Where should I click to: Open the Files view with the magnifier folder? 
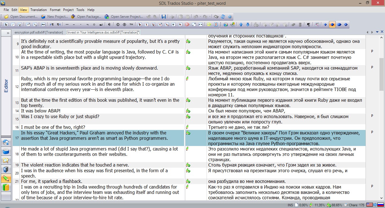pyautogui.click(x=6, y=160)
